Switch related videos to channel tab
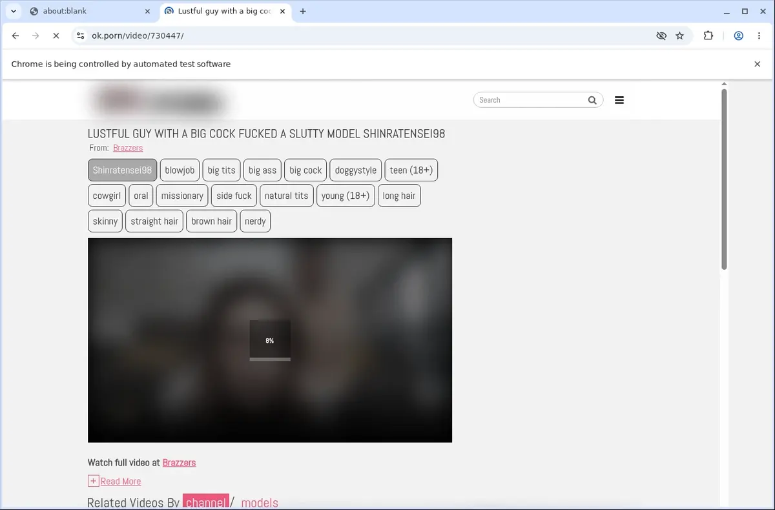The height and width of the screenshot is (510, 775). (x=206, y=502)
